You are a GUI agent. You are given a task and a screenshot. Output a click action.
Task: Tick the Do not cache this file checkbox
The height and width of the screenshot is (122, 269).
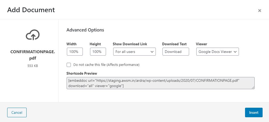pos(69,65)
